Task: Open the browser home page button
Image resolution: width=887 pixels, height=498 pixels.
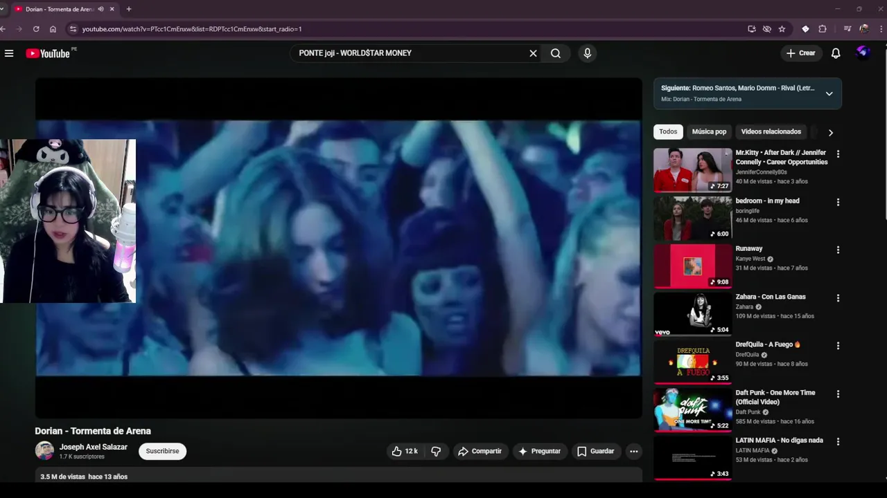Action: (x=53, y=29)
